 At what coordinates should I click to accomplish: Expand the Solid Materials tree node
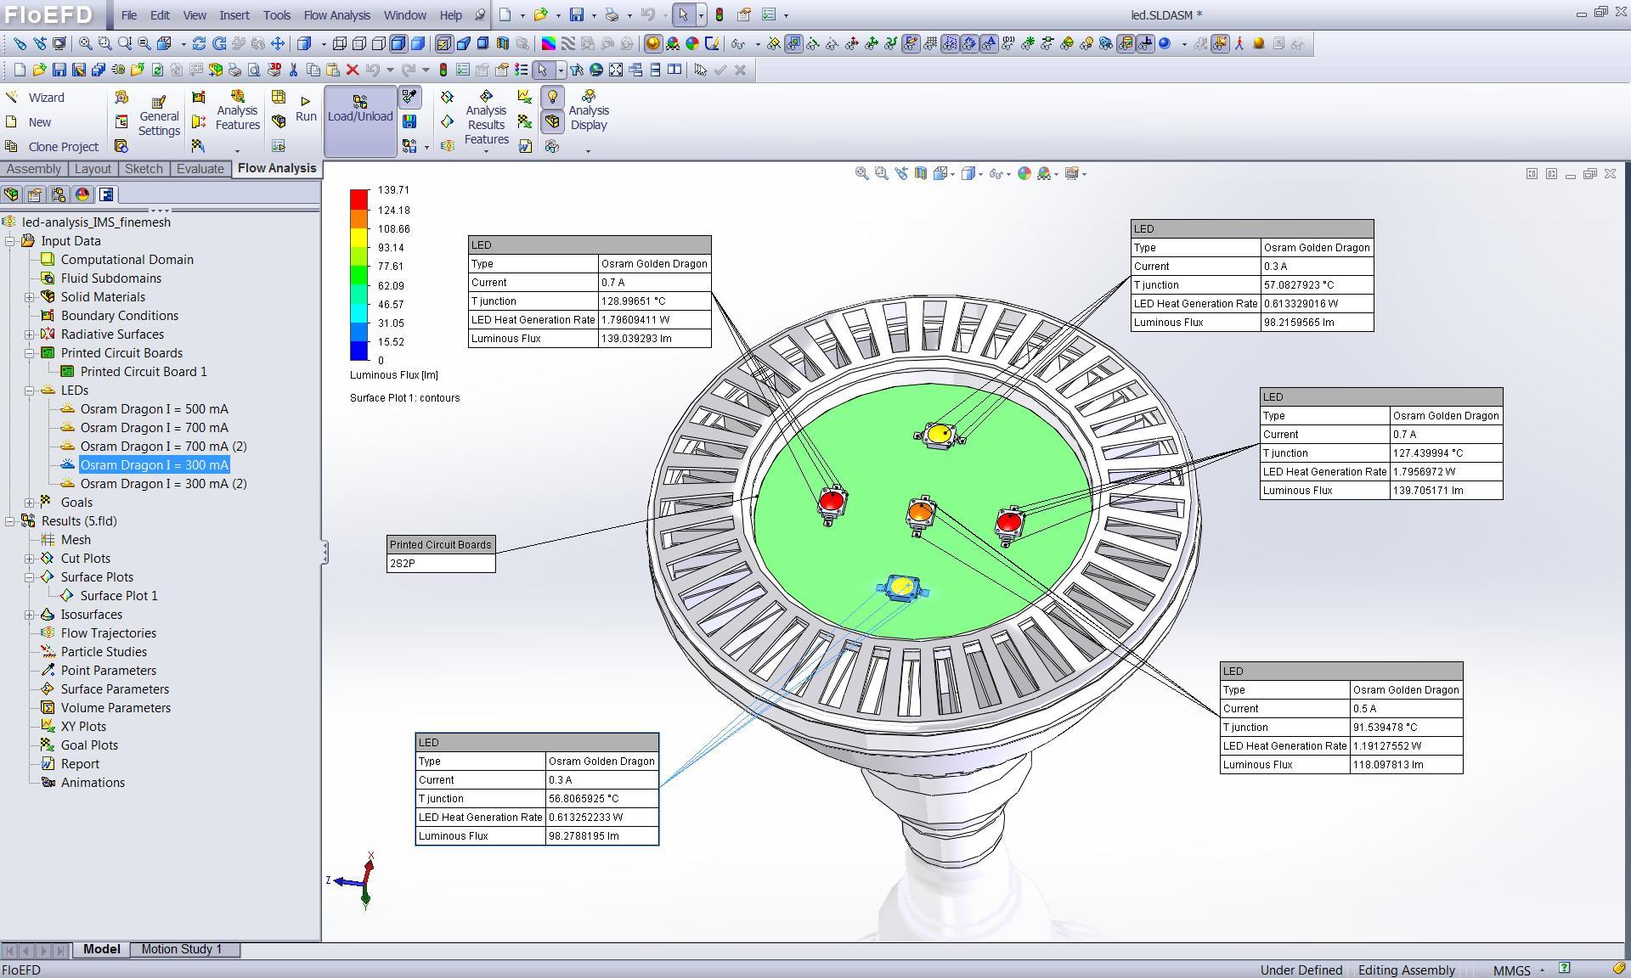pyautogui.click(x=30, y=297)
